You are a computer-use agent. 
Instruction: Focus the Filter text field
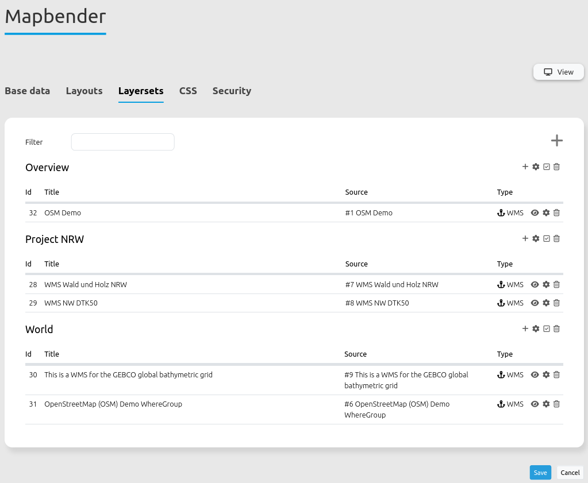(122, 142)
